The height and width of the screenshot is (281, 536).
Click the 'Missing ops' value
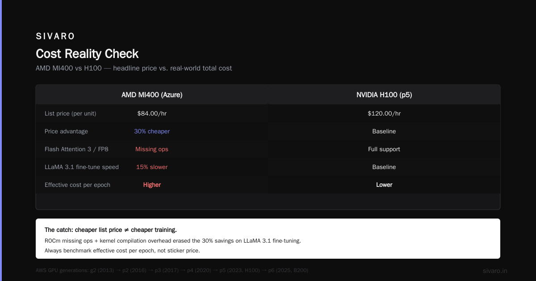tap(152, 149)
